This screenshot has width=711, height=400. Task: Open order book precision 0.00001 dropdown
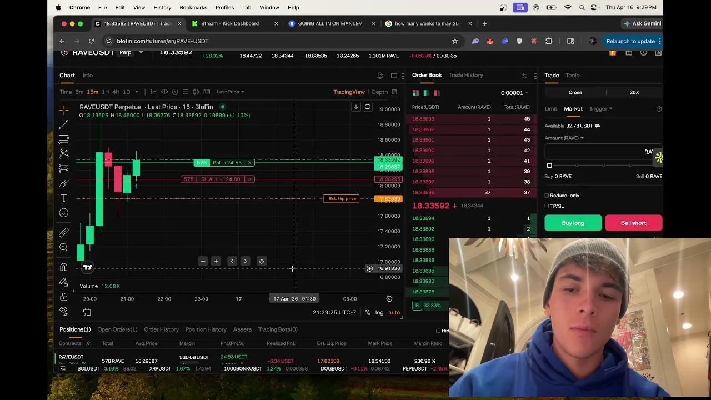click(514, 93)
